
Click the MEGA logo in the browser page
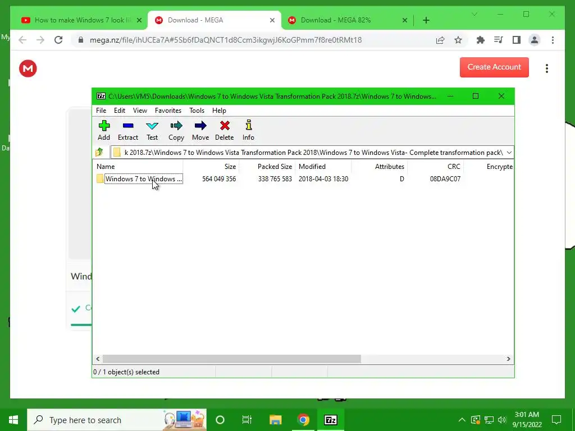(28, 68)
